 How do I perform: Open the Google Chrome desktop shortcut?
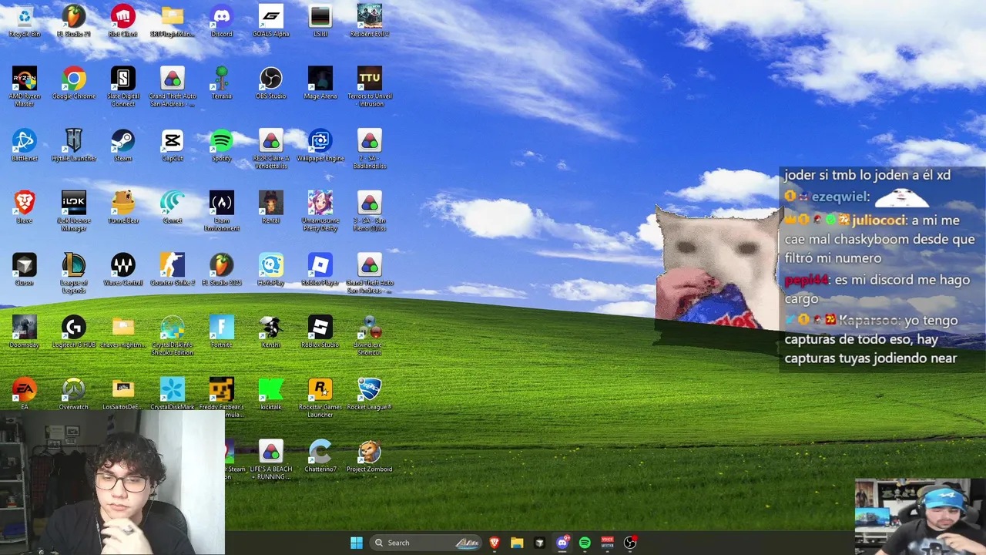coord(74,83)
